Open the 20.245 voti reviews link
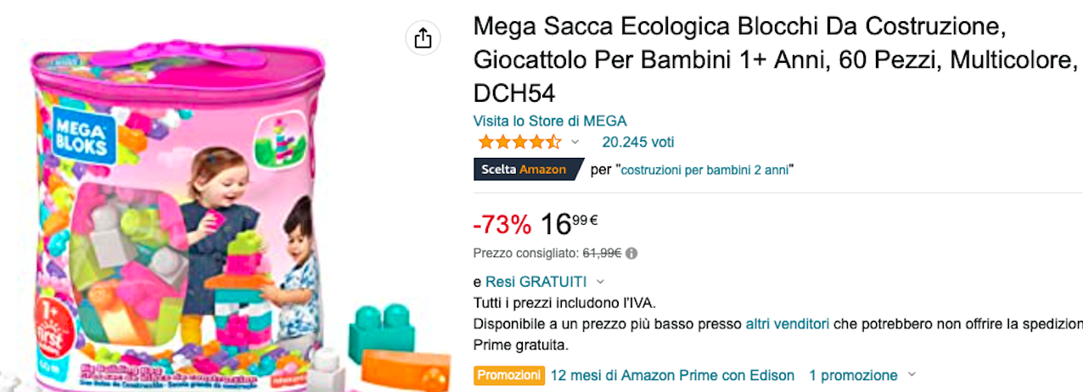The height and width of the screenshot is (392, 1083). (x=638, y=142)
